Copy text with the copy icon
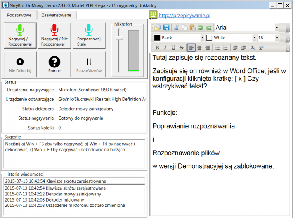 pos(184,28)
